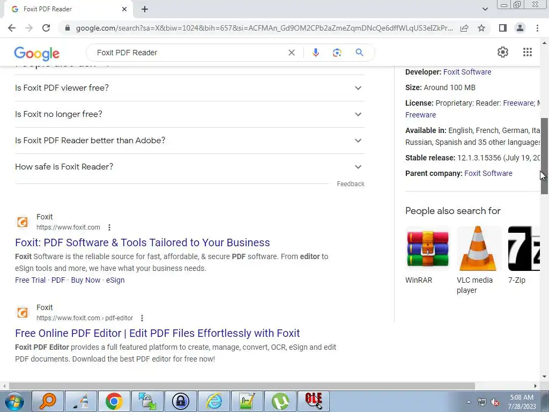
Task: Click the Parent company Foxit Software link
Action: point(488,173)
